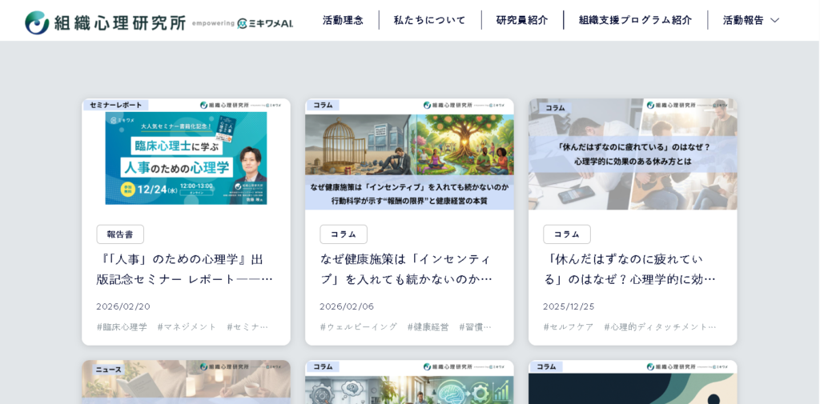
Task: Click the 組織心理研究所 logo icon
Action: (x=37, y=22)
